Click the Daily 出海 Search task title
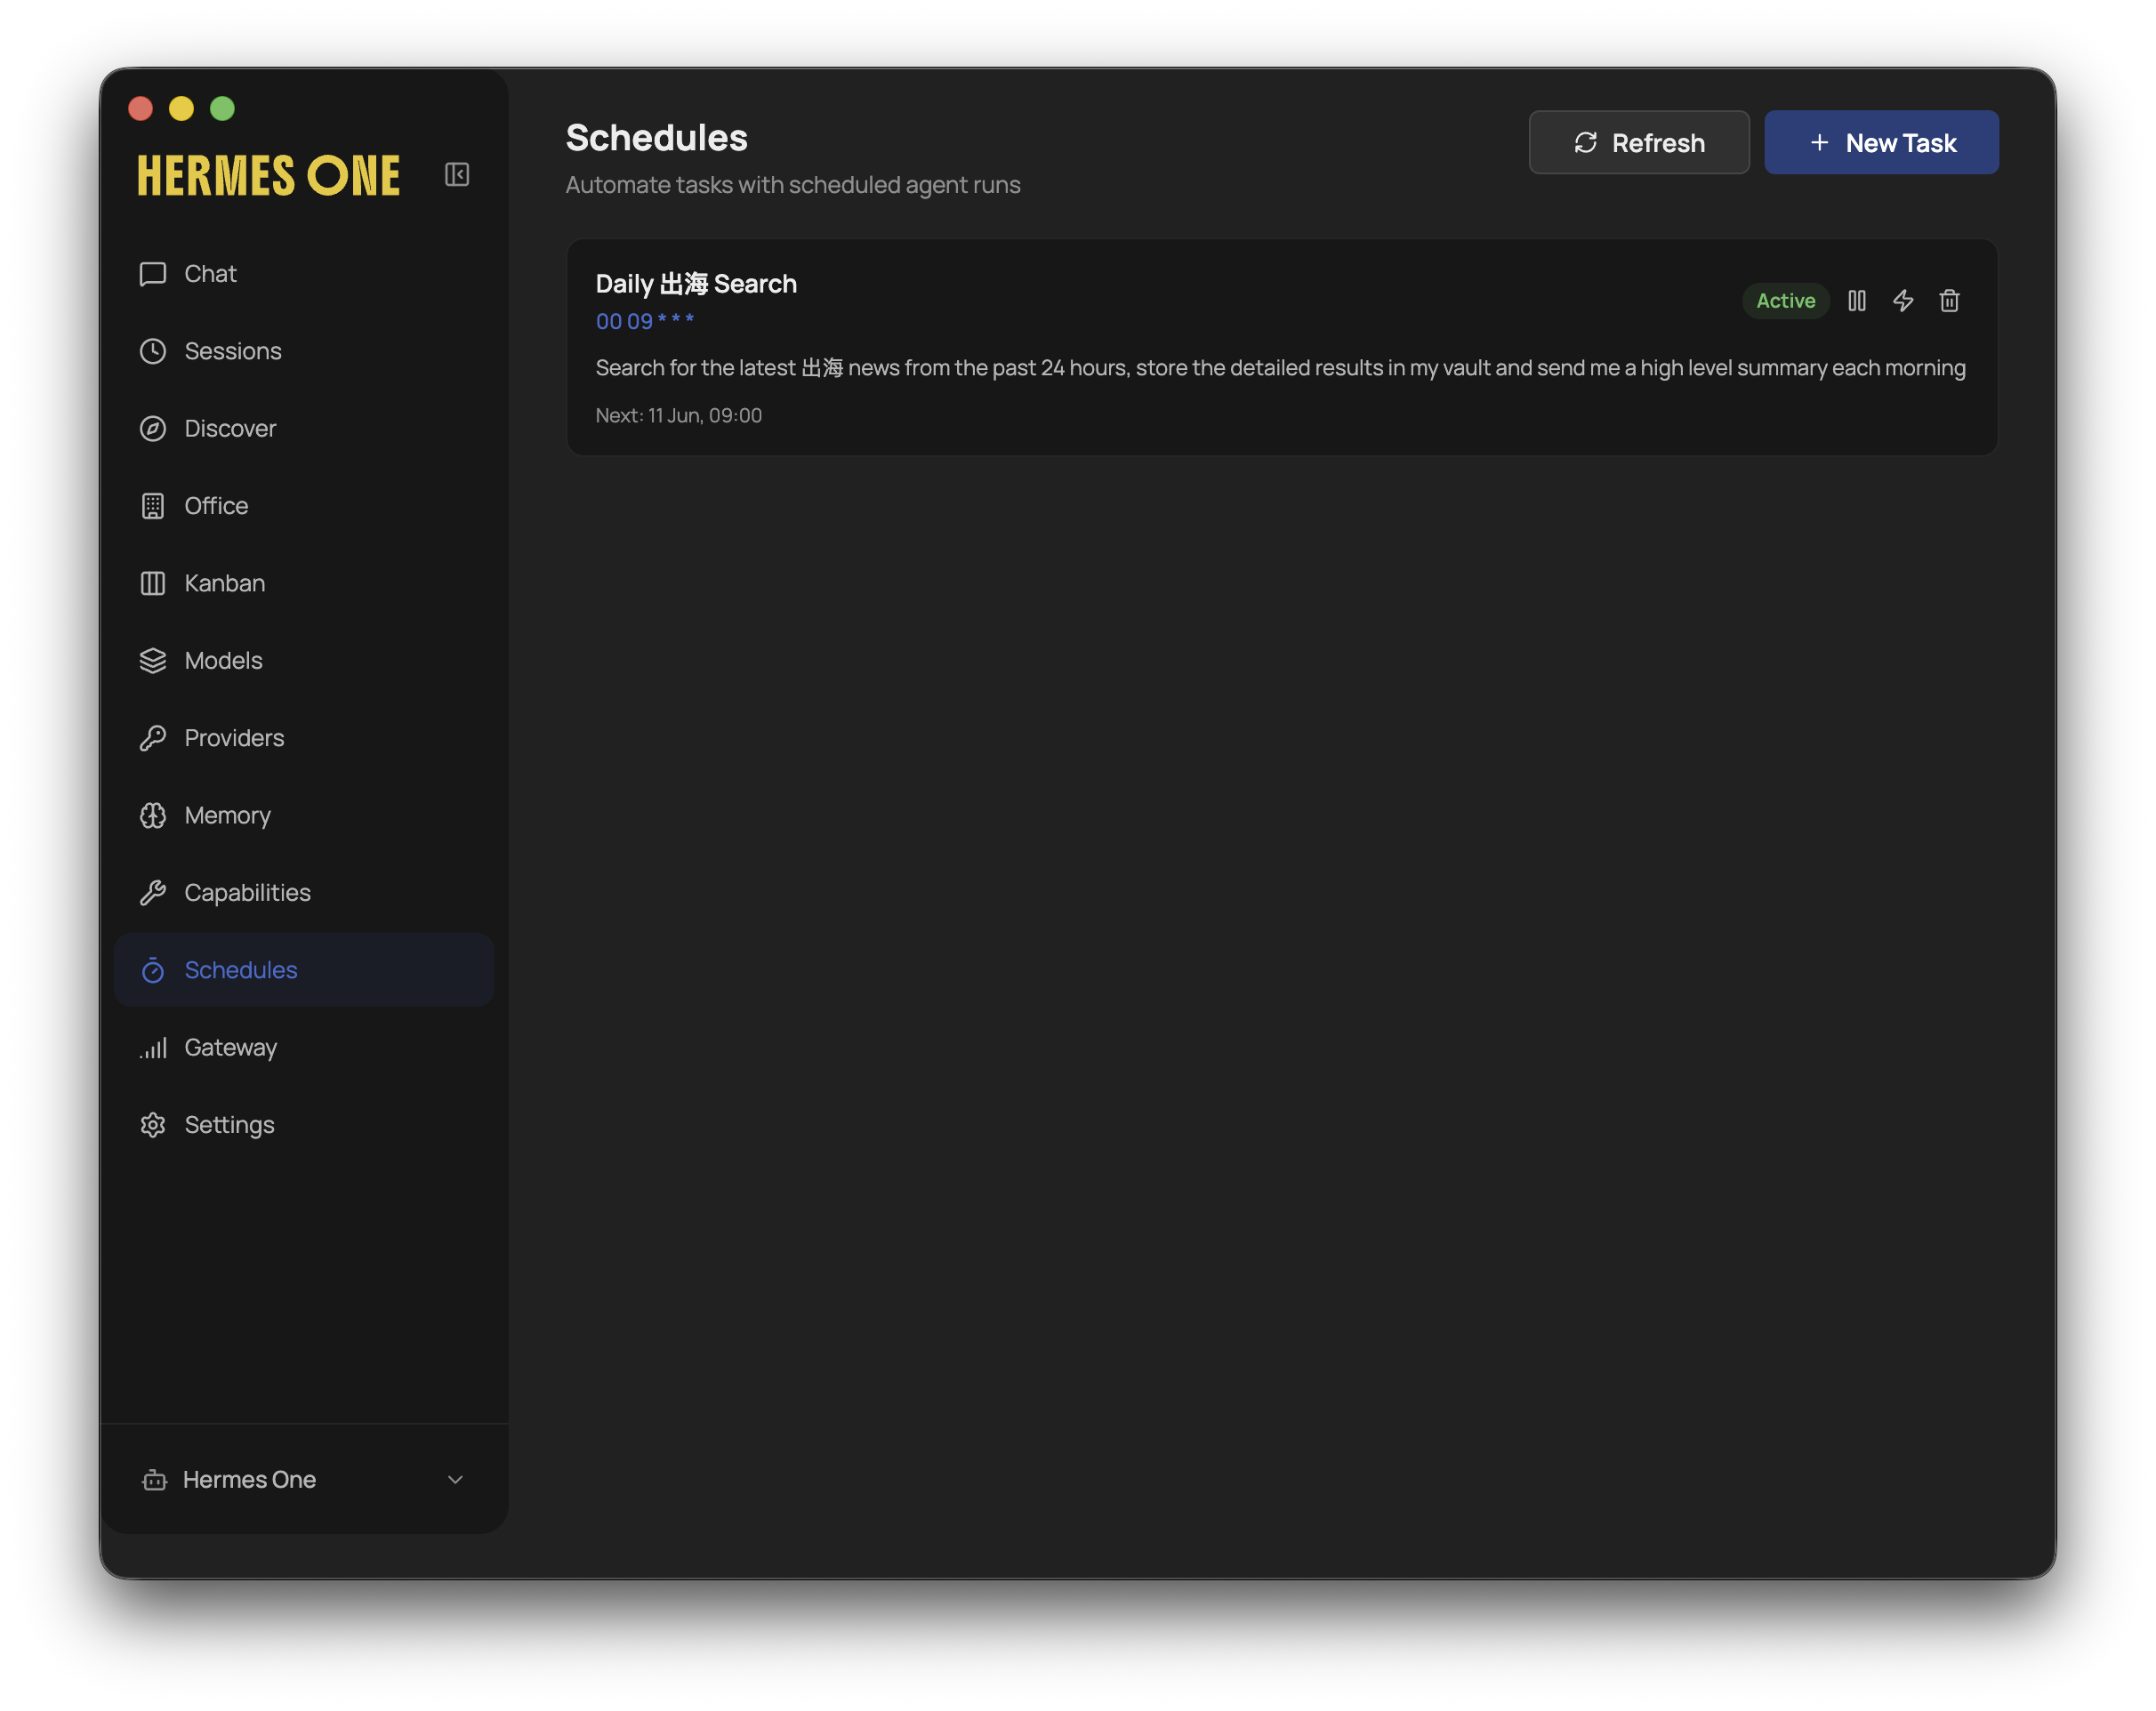This screenshot has width=2156, height=1711. 696,284
